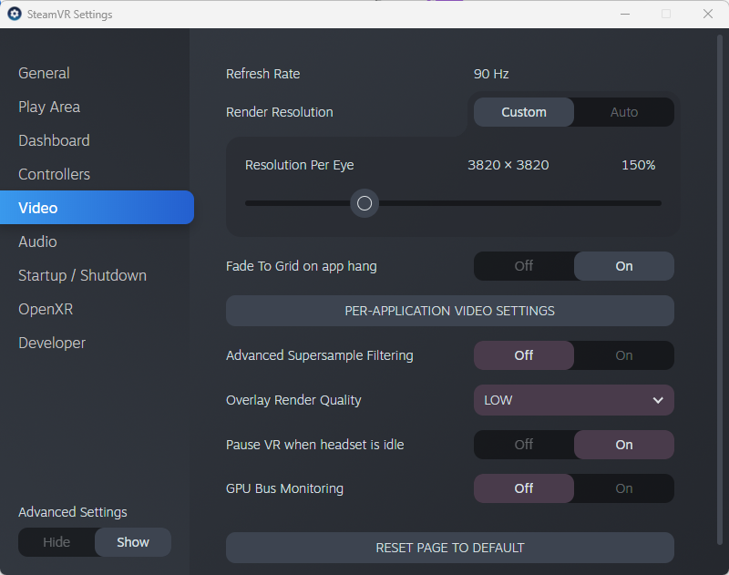Turn GPU Bus Monitoring On
The image size is (729, 575).
pos(624,488)
